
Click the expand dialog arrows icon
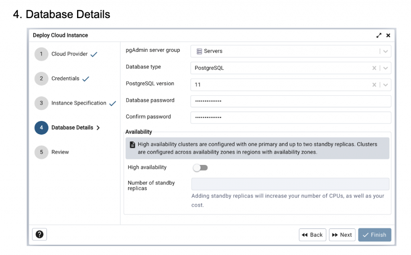(378, 35)
